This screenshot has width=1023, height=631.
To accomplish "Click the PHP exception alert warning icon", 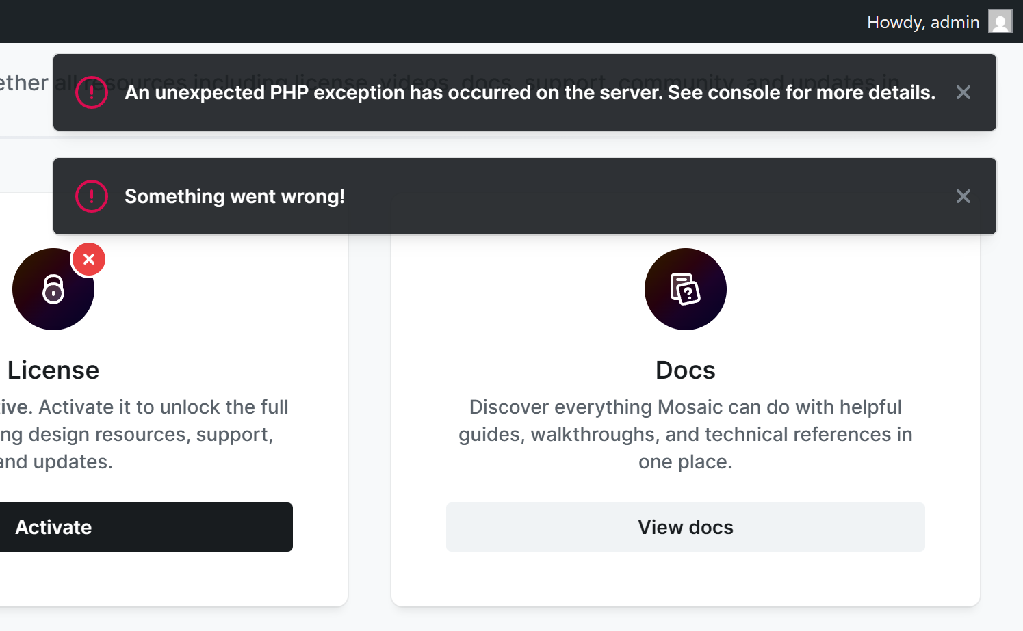I will click(92, 92).
